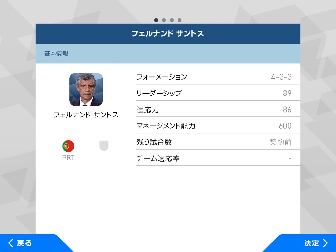Click the フェルナンド サントス title bar

click(168, 33)
